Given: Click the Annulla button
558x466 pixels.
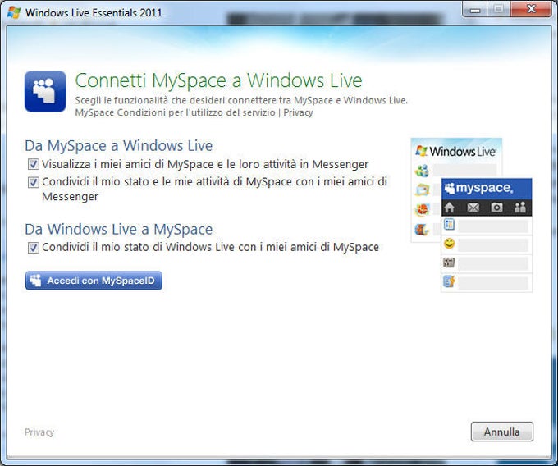Looking at the screenshot, I should click(x=501, y=432).
